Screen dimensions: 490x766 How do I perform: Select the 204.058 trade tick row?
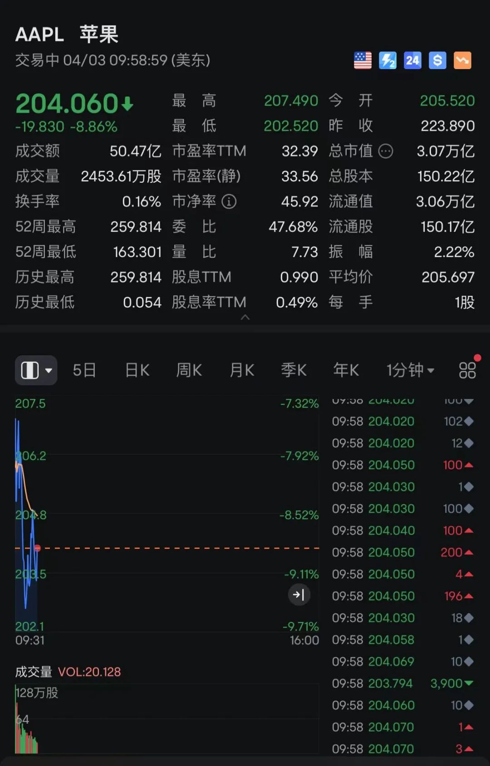(403, 640)
